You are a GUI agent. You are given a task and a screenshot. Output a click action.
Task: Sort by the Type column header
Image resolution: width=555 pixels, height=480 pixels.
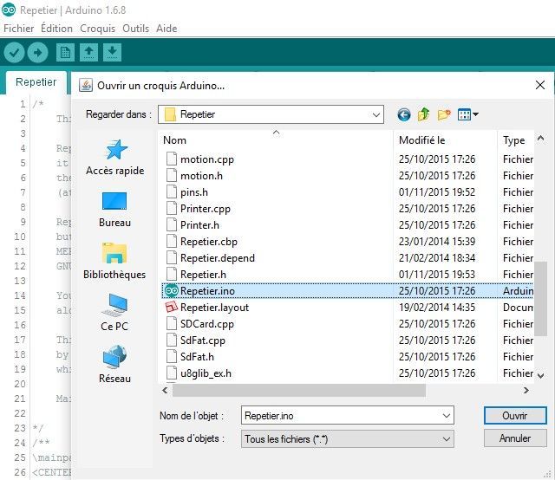pos(515,140)
